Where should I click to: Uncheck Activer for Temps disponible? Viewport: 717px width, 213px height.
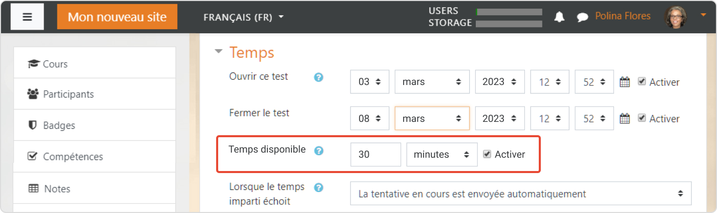click(x=487, y=154)
